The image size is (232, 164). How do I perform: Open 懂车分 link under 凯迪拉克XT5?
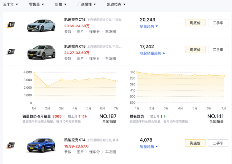(x=94, y=59)
